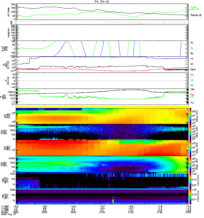204x218 pixels.
Task: Select the Te⊥ temperature legend label
Action: click(192, 94)
